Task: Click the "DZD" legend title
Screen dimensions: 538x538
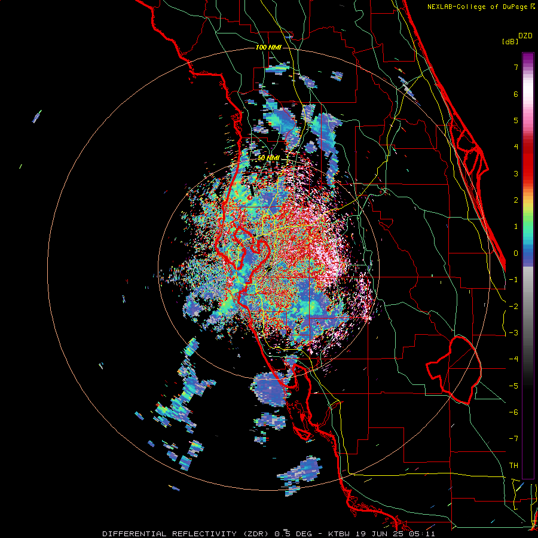Action: (x=525, y=36)
